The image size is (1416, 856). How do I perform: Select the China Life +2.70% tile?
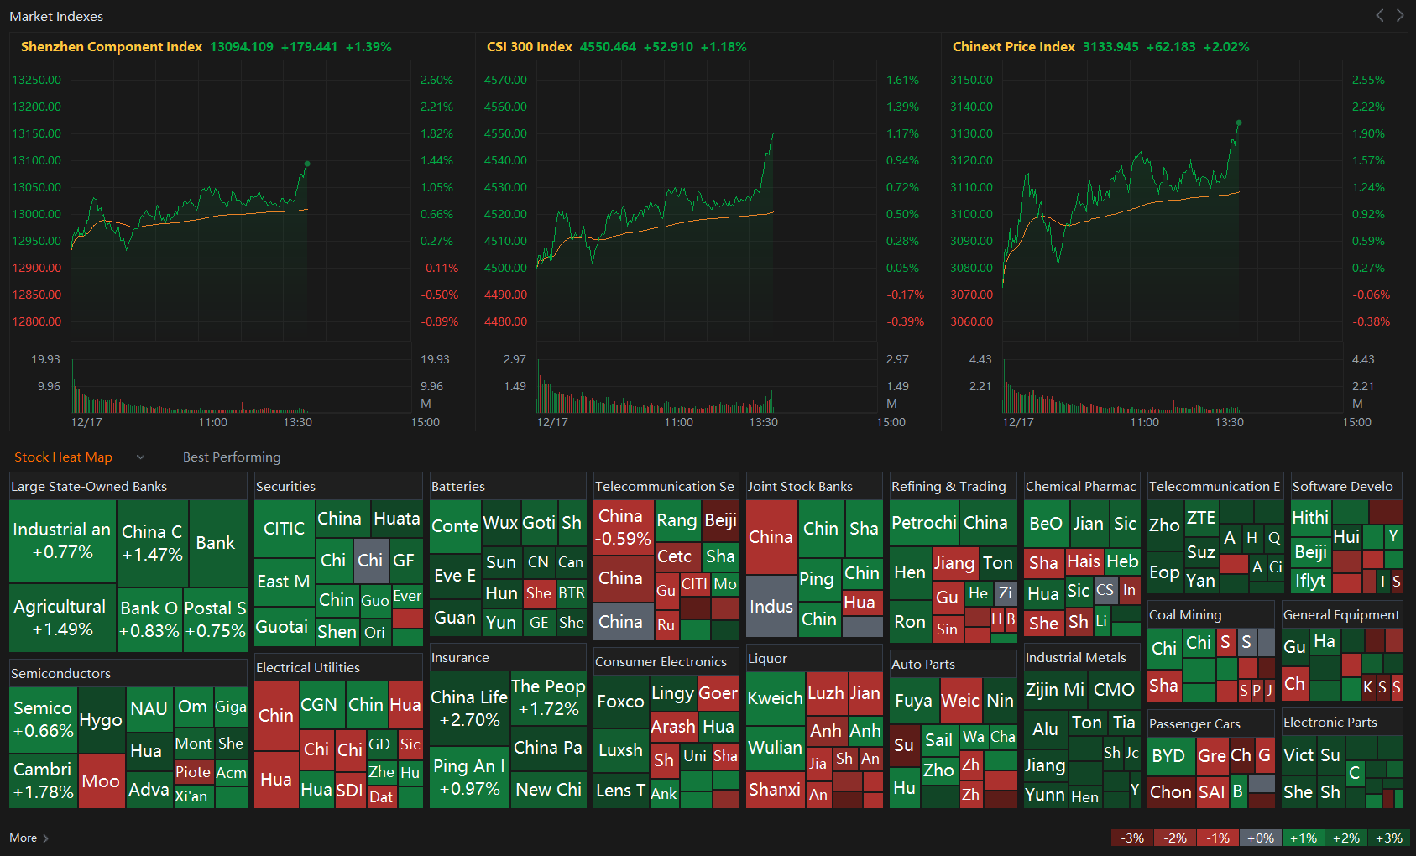click(469, 708)
